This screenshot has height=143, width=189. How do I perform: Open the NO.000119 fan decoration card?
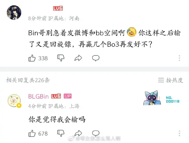tap(161, 98)
